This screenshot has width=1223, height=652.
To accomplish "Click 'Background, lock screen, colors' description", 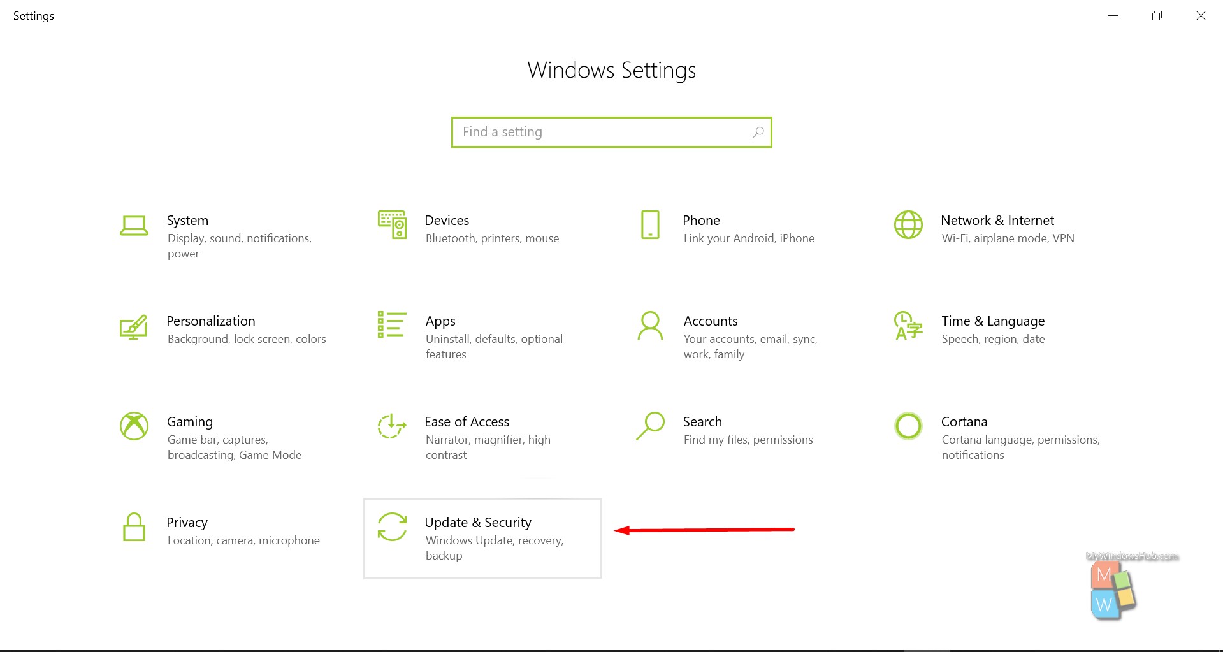I will [247, 339].
